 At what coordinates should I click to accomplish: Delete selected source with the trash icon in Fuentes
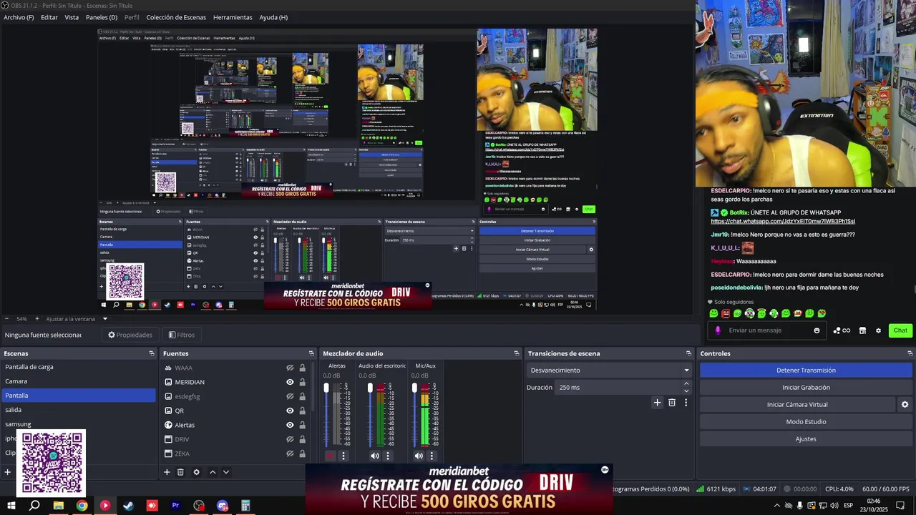(180, 472)
